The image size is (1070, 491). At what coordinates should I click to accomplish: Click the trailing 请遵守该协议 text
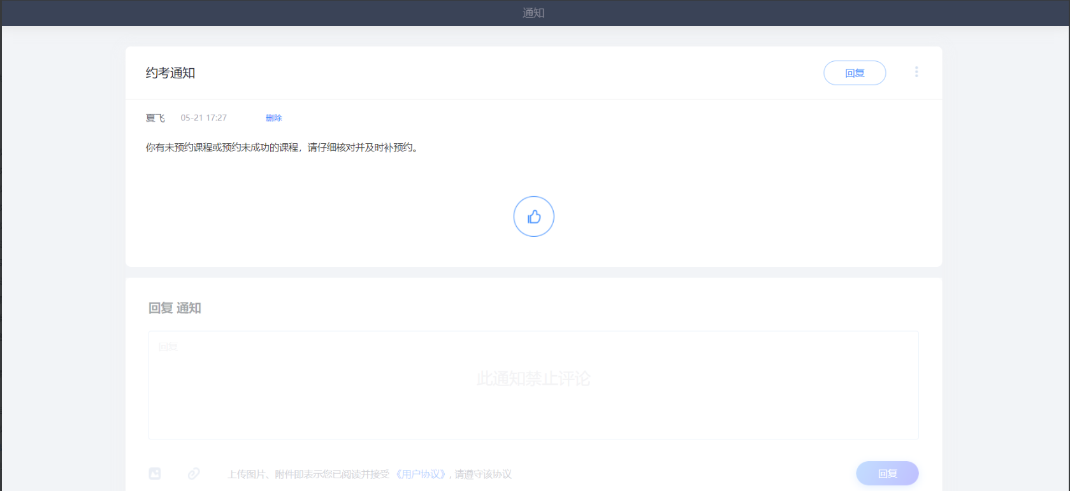coord(482,474)
